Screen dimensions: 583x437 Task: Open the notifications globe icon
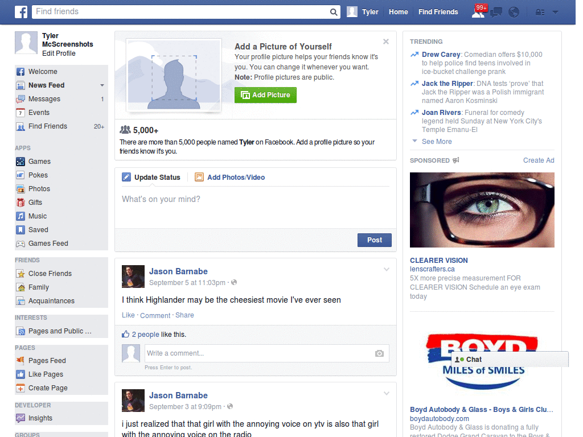514,13
